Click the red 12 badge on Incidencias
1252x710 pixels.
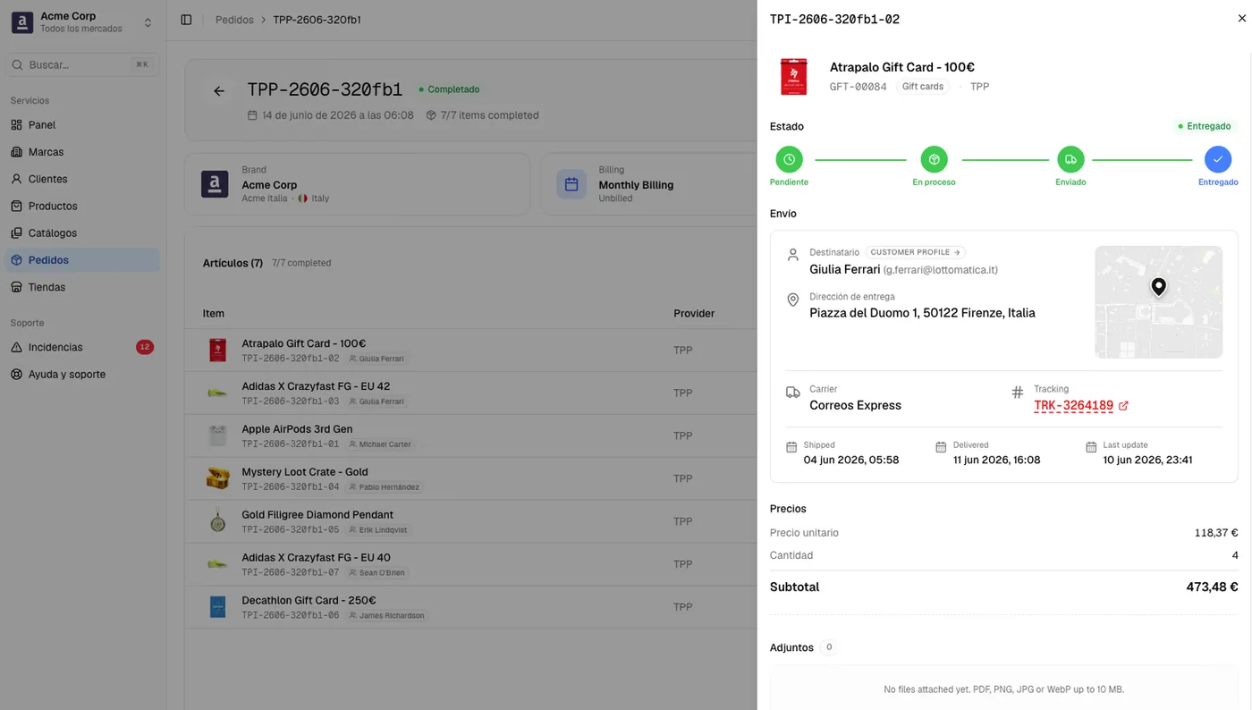point(145,347)
